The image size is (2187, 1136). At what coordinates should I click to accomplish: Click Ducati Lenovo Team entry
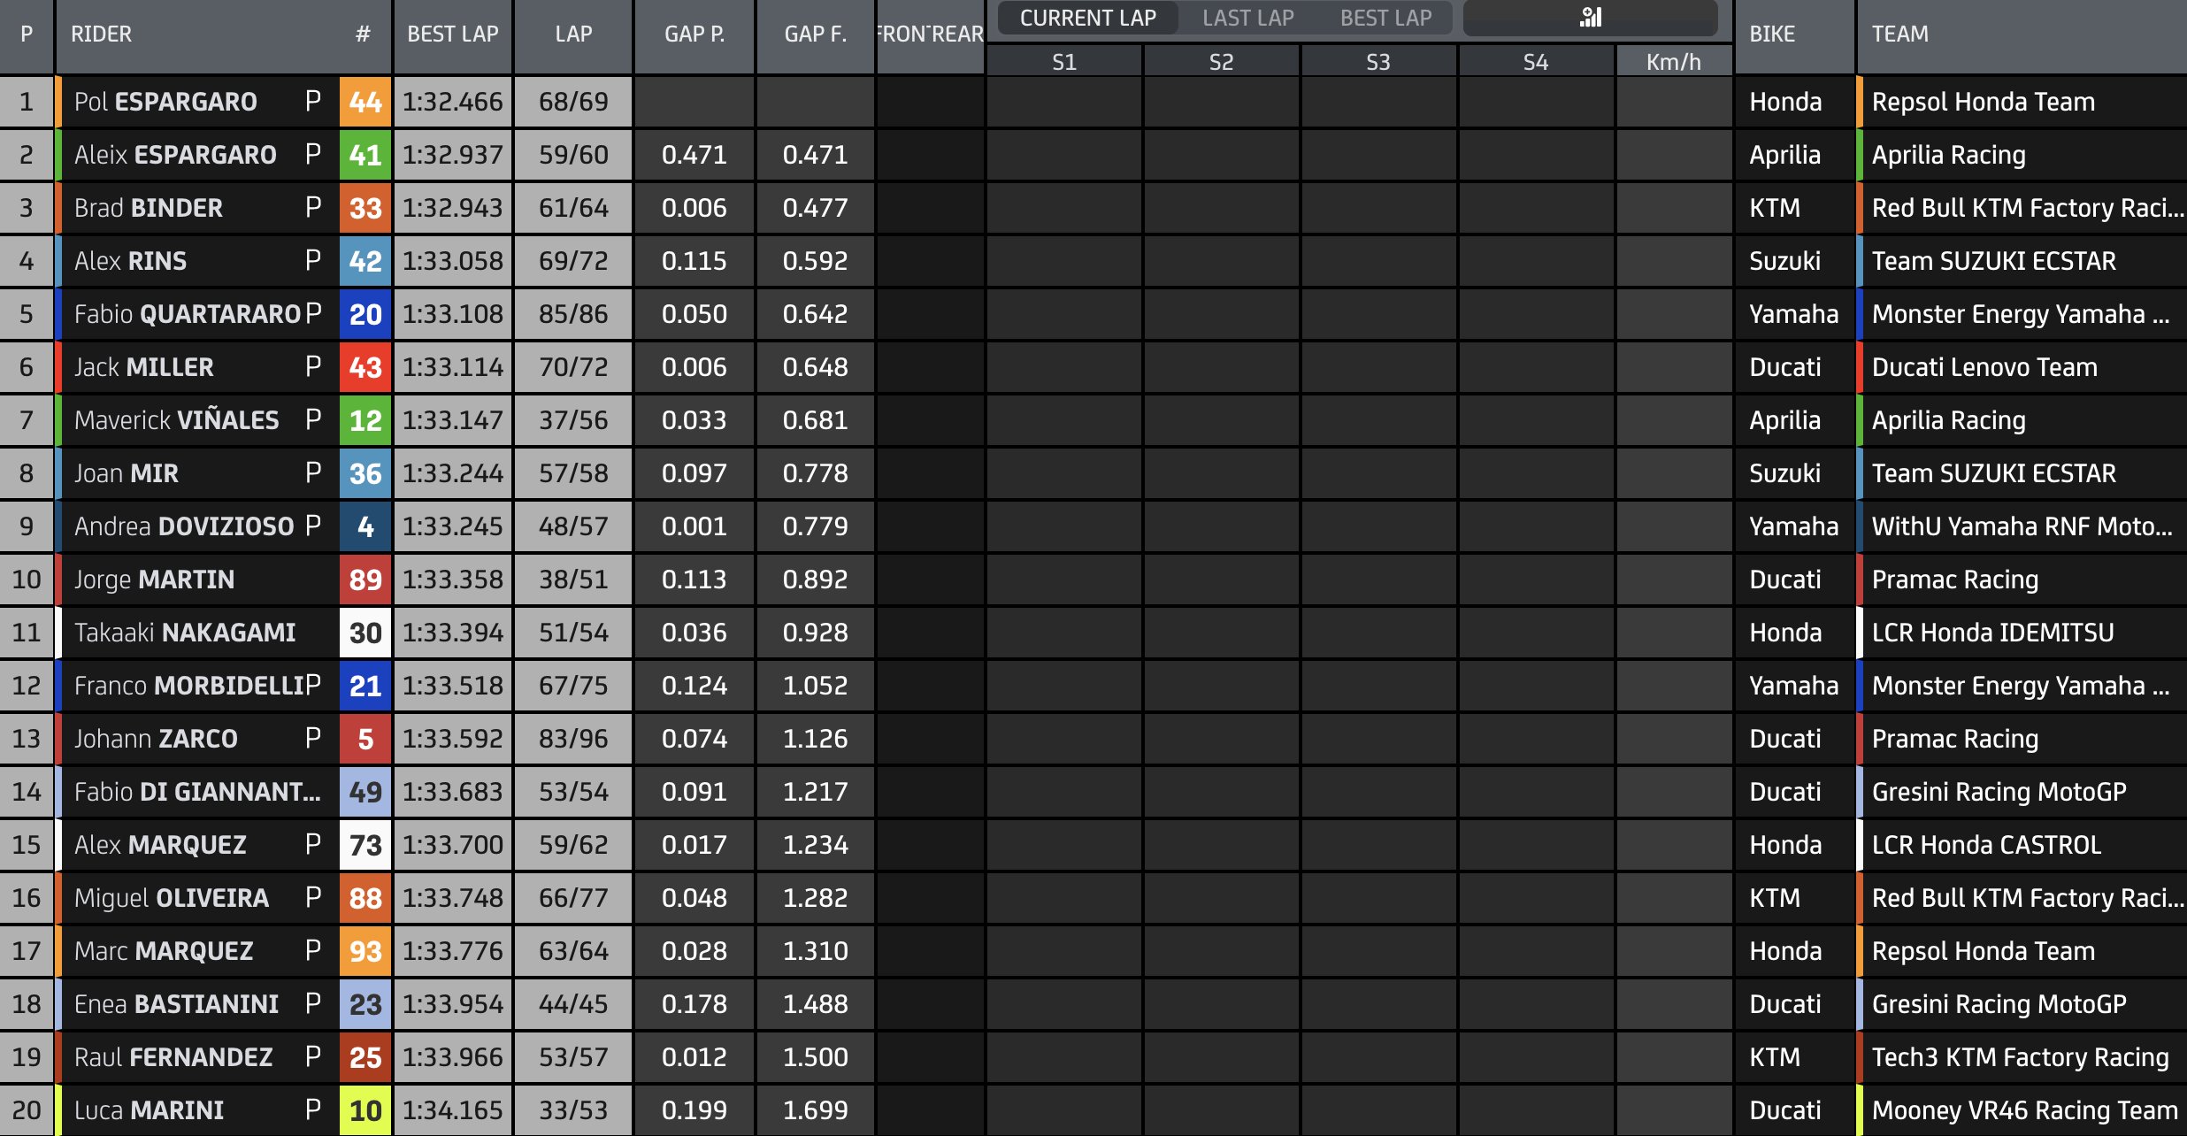pos(1984,367)
